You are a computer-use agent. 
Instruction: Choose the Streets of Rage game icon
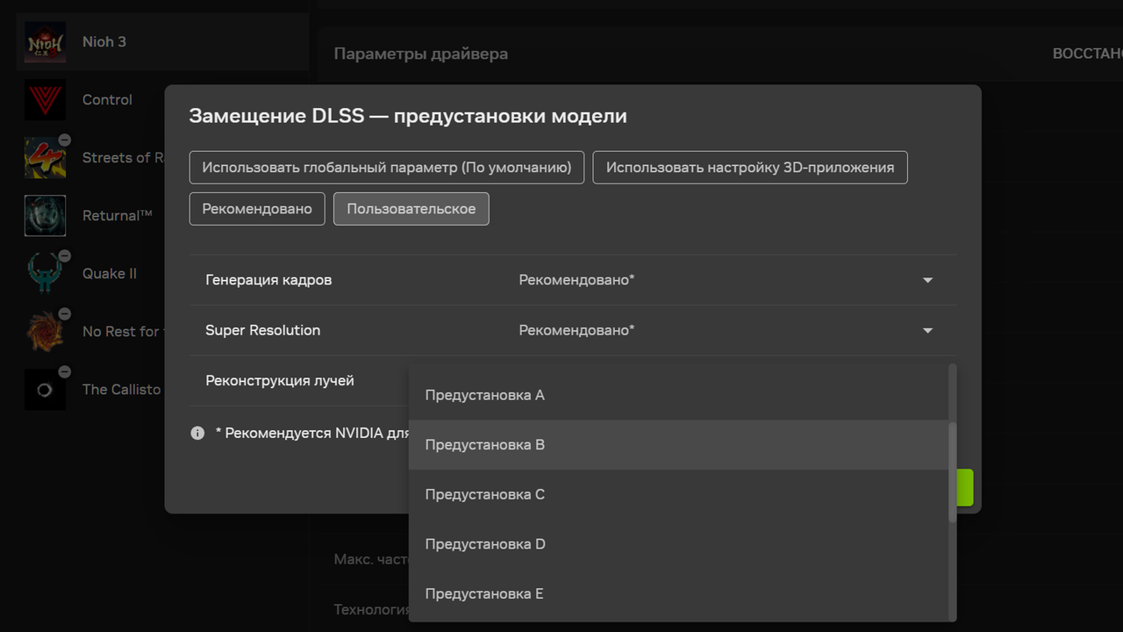(45, 158)
